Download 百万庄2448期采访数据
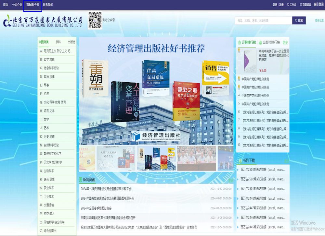Screen dimensions: 325x236 (263, 199)
